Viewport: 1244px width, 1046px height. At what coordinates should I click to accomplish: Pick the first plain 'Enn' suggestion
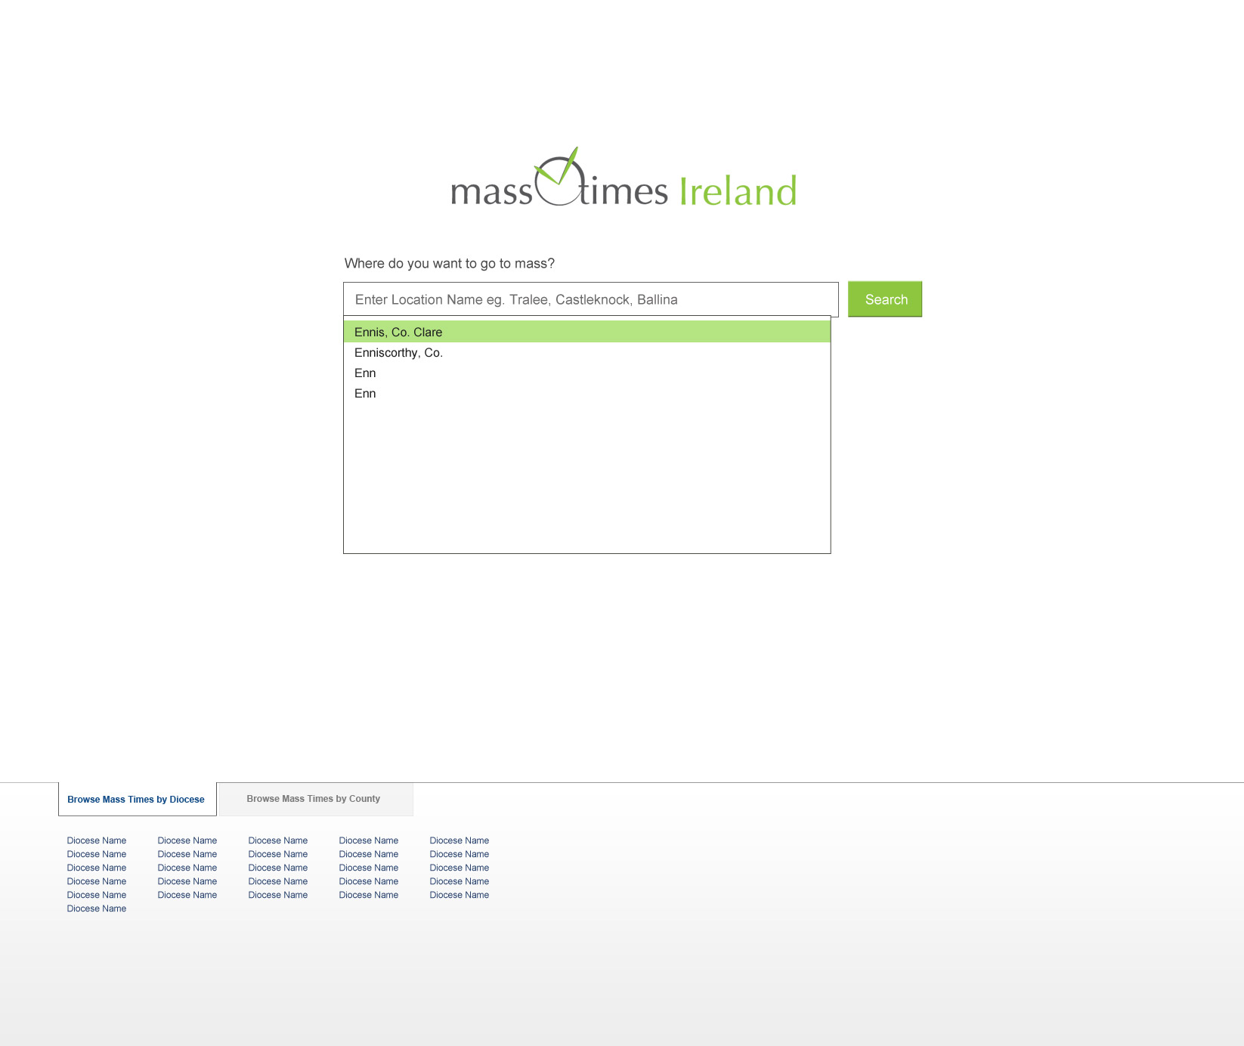pos(365,373)
